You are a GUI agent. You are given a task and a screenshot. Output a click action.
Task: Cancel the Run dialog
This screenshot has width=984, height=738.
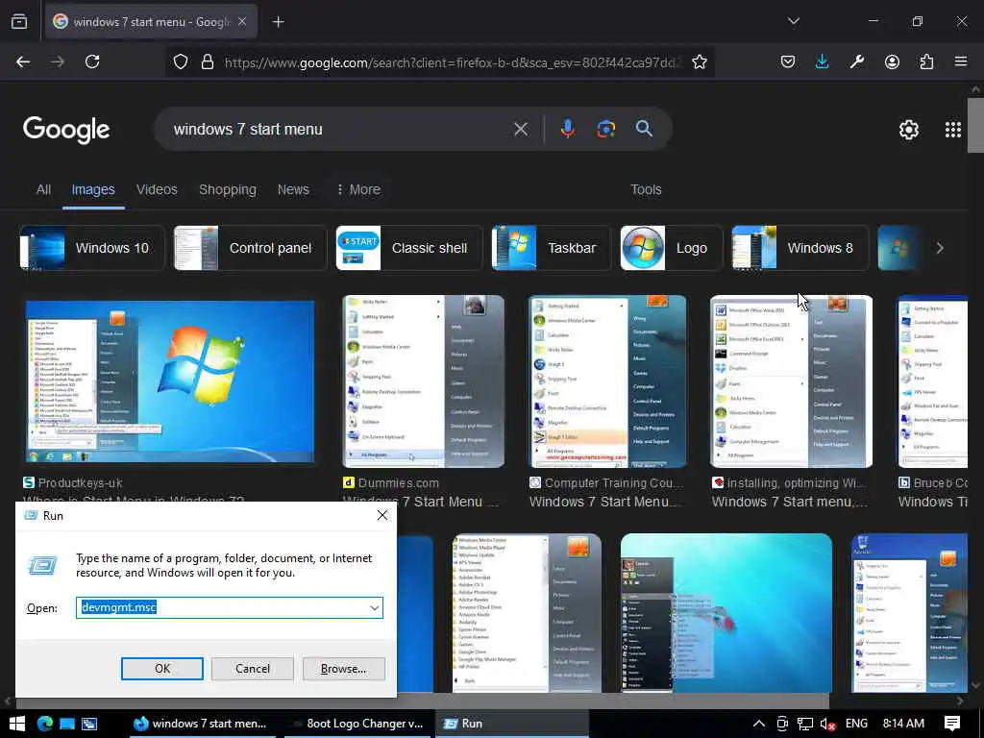click(253, 669)
